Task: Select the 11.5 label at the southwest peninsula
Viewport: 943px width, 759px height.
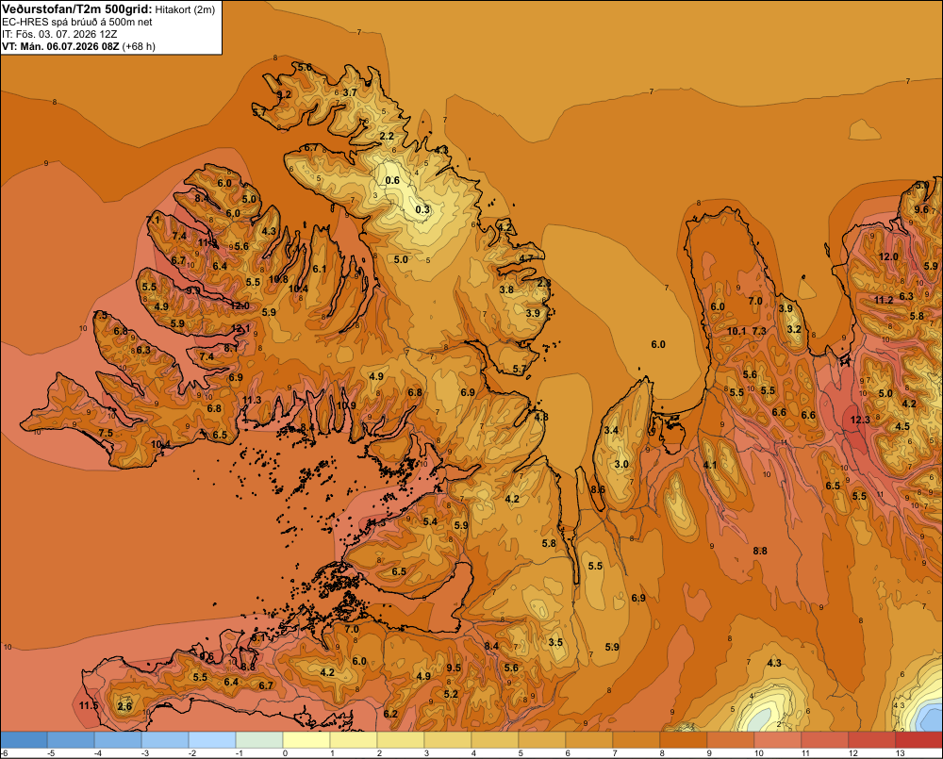Action: (88, 705)
